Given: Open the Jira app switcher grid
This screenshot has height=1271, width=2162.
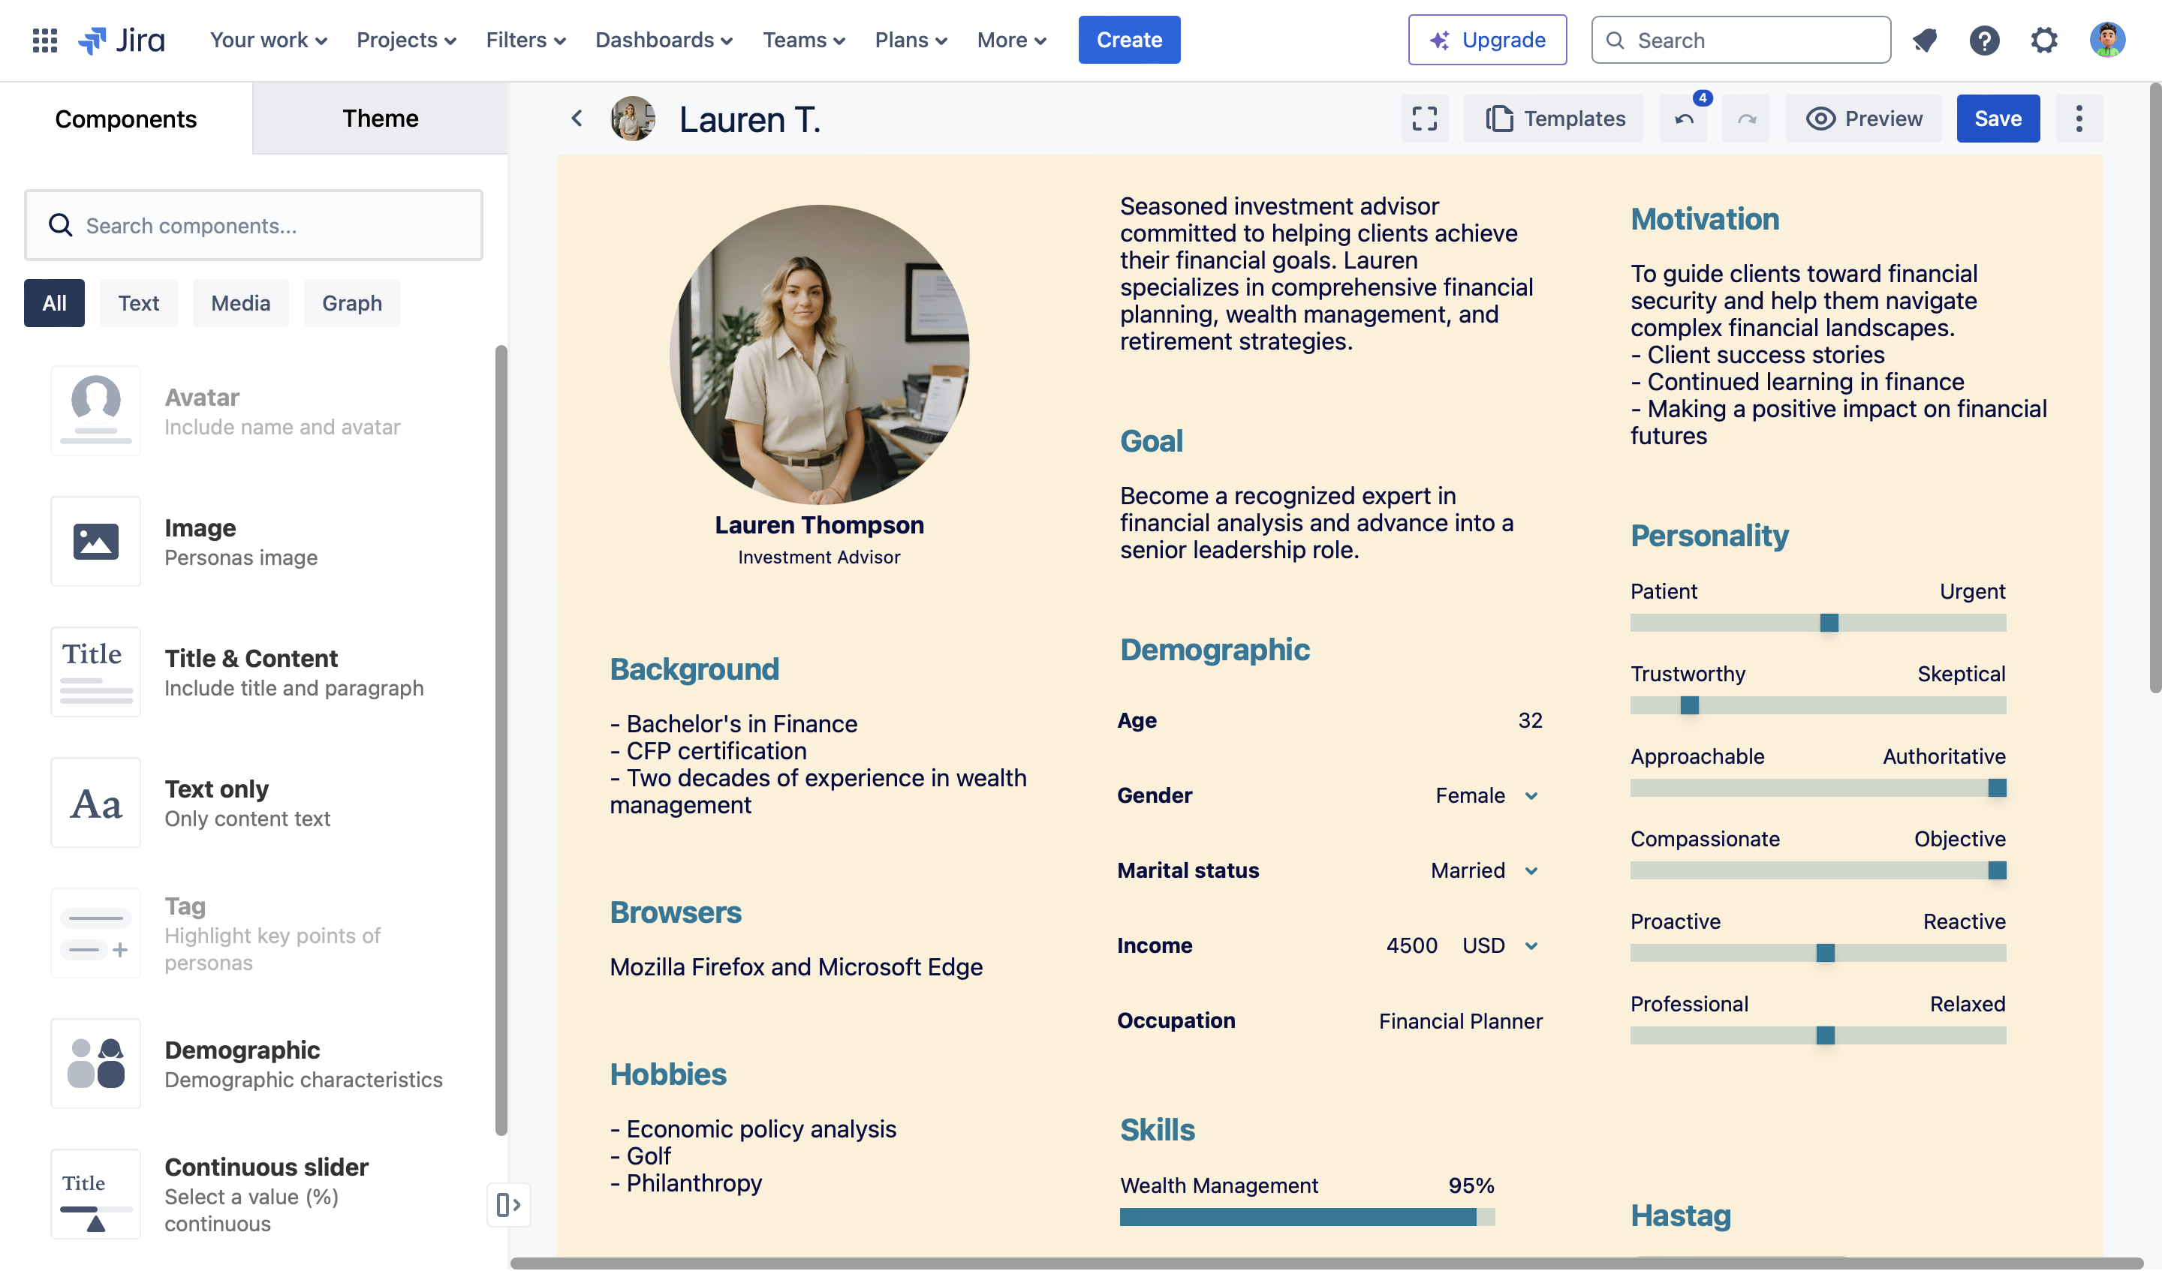Looking at the screenshot, I should [44, 41].
